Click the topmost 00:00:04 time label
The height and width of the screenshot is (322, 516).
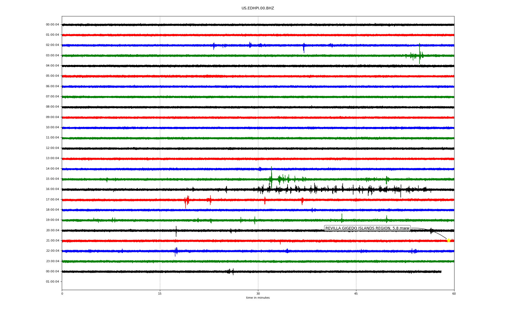(x=52, y=25)
